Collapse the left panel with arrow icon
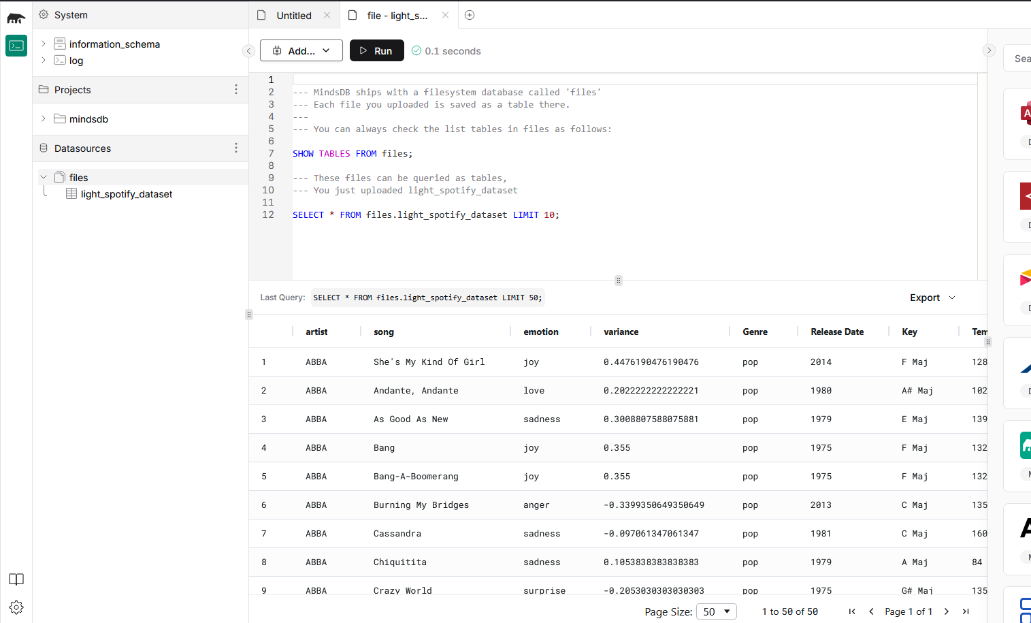 tap(249, 51)
